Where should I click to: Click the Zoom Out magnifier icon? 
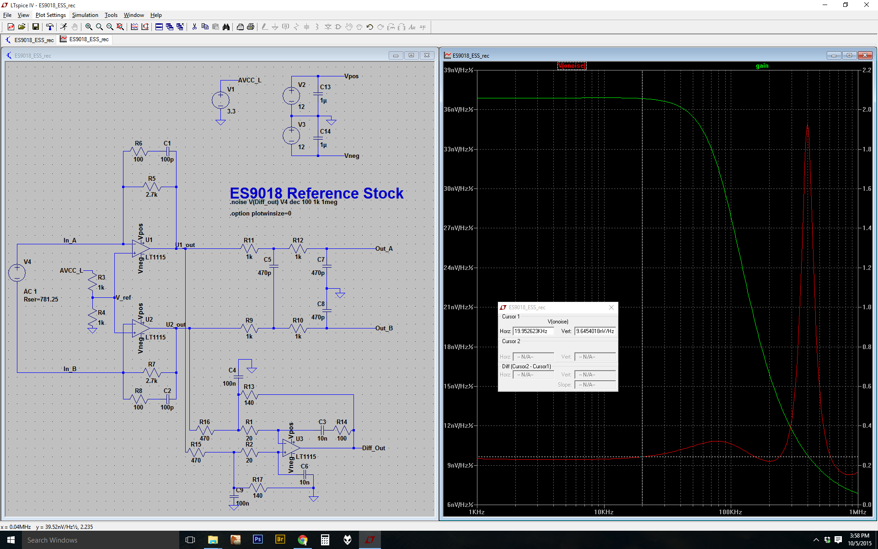pos(110,27)
